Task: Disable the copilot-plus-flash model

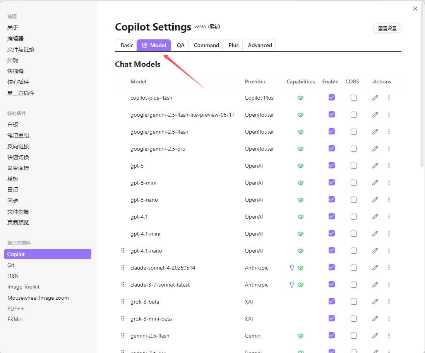Action: [331, 97]
